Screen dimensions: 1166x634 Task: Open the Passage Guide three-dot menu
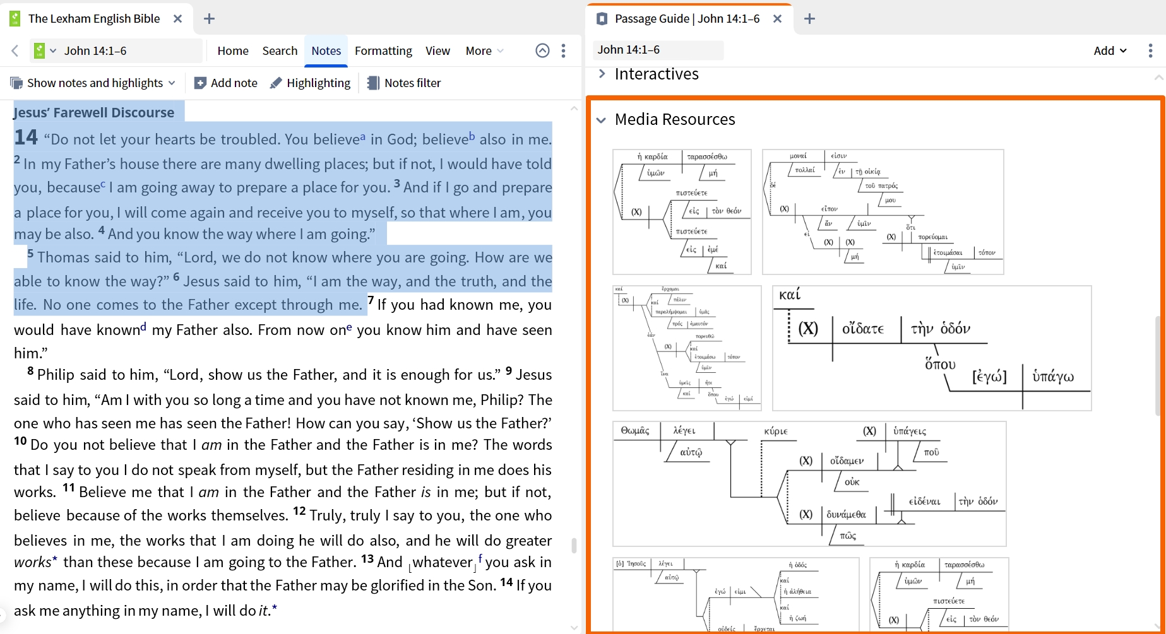[1150, 50]
